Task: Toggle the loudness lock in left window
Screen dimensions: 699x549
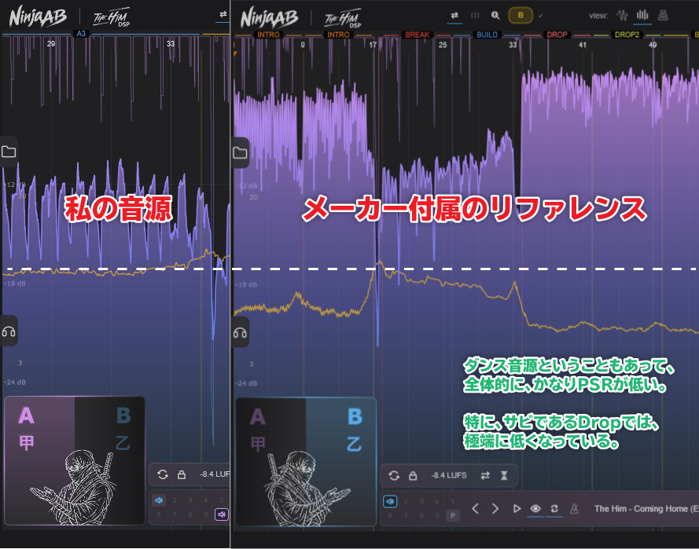Action: pyautogui.click(x=182, y=474)
